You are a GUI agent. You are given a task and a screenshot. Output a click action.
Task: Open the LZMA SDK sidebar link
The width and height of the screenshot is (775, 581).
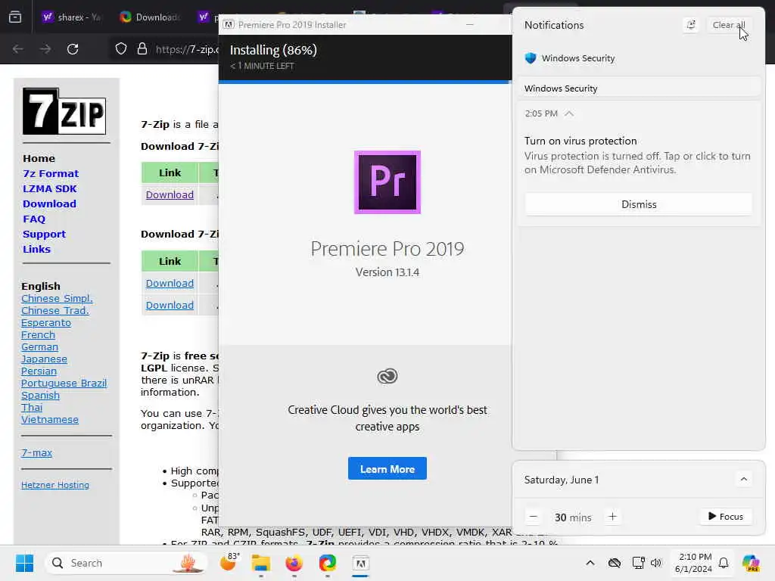[50, 188]
